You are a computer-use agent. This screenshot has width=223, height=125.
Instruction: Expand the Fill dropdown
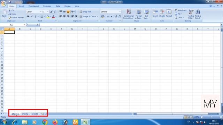(181, 14)
